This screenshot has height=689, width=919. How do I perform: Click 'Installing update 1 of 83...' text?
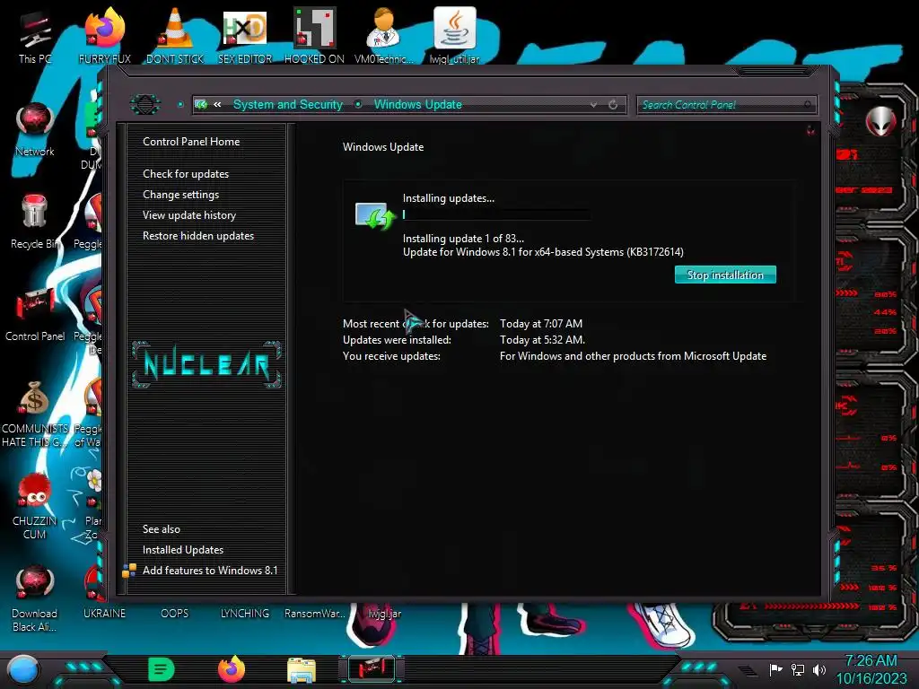tap(463, 239)
